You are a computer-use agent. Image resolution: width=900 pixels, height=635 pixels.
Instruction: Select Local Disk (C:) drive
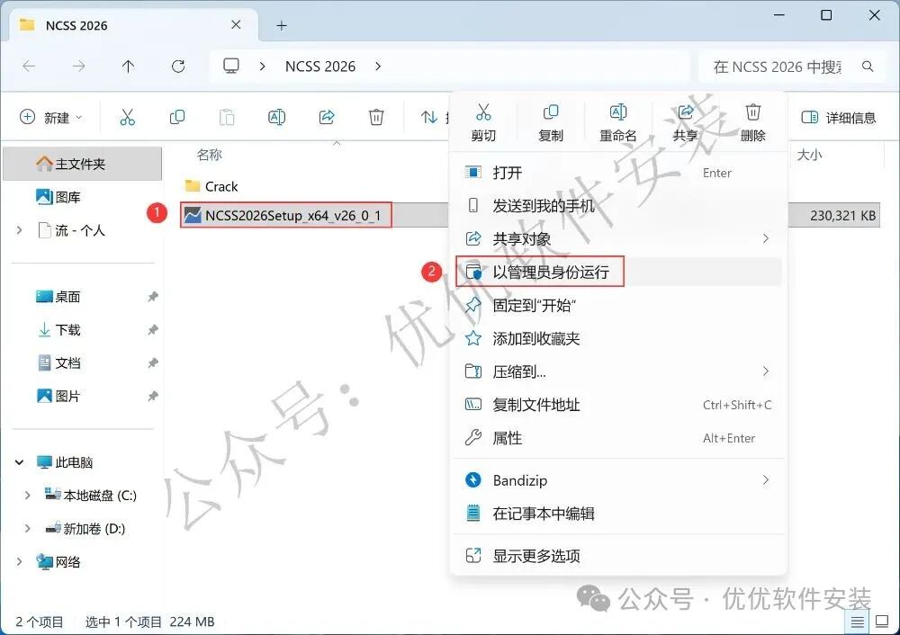click(x=91, y=496)
